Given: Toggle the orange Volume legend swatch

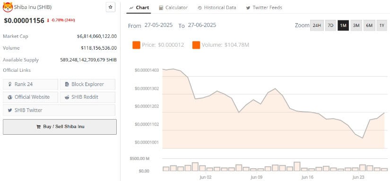Looking at the screenshot, I should 196,45.
